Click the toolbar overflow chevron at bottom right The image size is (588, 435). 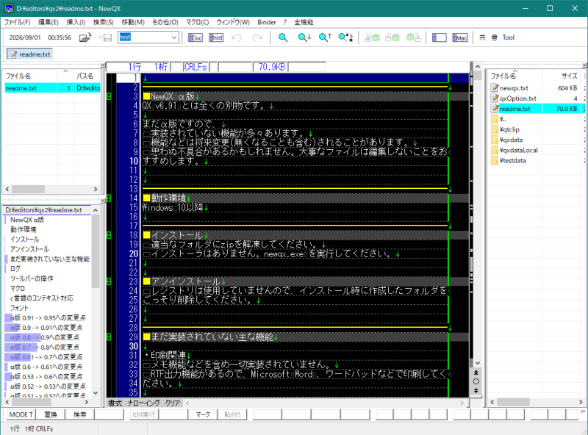(582, 411)
